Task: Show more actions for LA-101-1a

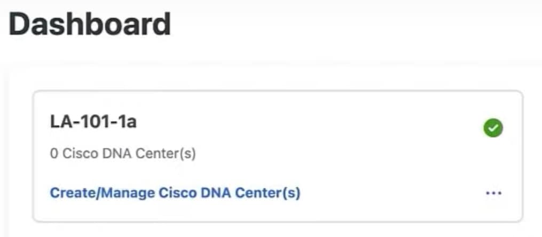Action: [x=493, y=193]
